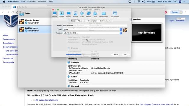The height and width of the screenshot is (106, 189).
Task: Open the Version dropdown showing Ubuntu (64-bit)
Action: pos(92,33)
